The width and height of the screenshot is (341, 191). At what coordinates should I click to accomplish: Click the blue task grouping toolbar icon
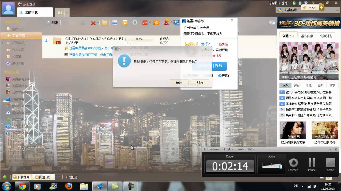[115, 23]
